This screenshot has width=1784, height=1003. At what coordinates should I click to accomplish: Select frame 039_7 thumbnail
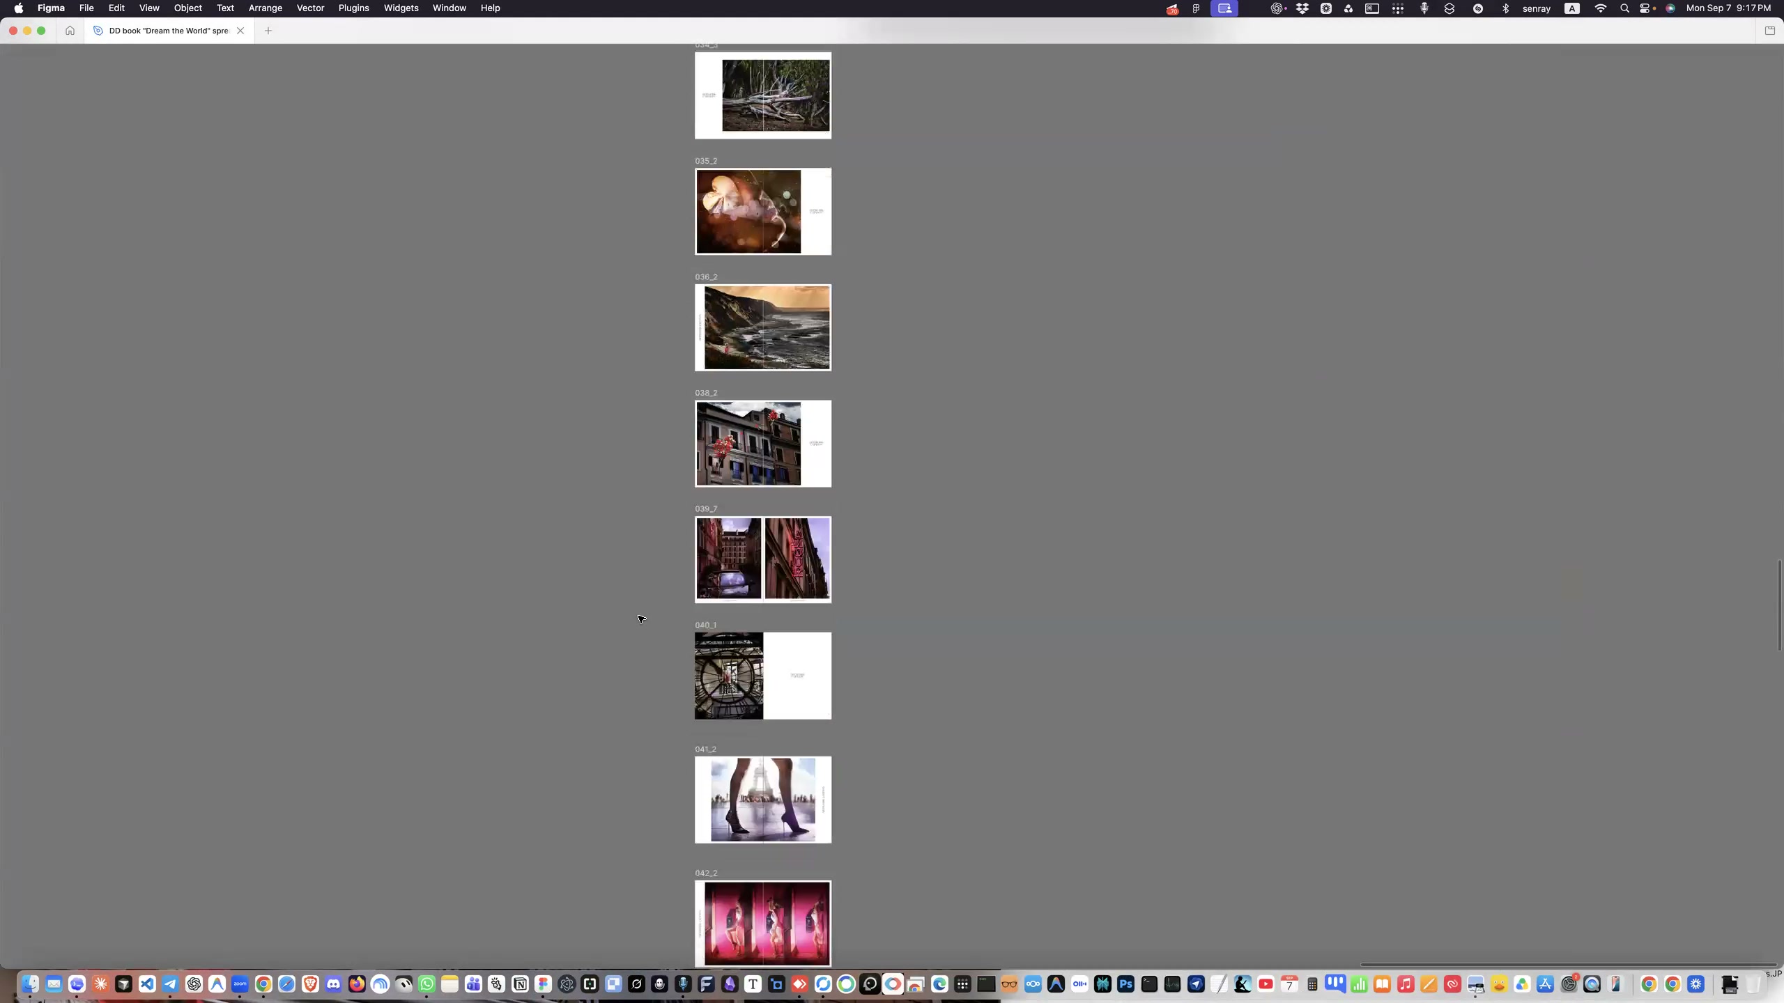point(763,560)
